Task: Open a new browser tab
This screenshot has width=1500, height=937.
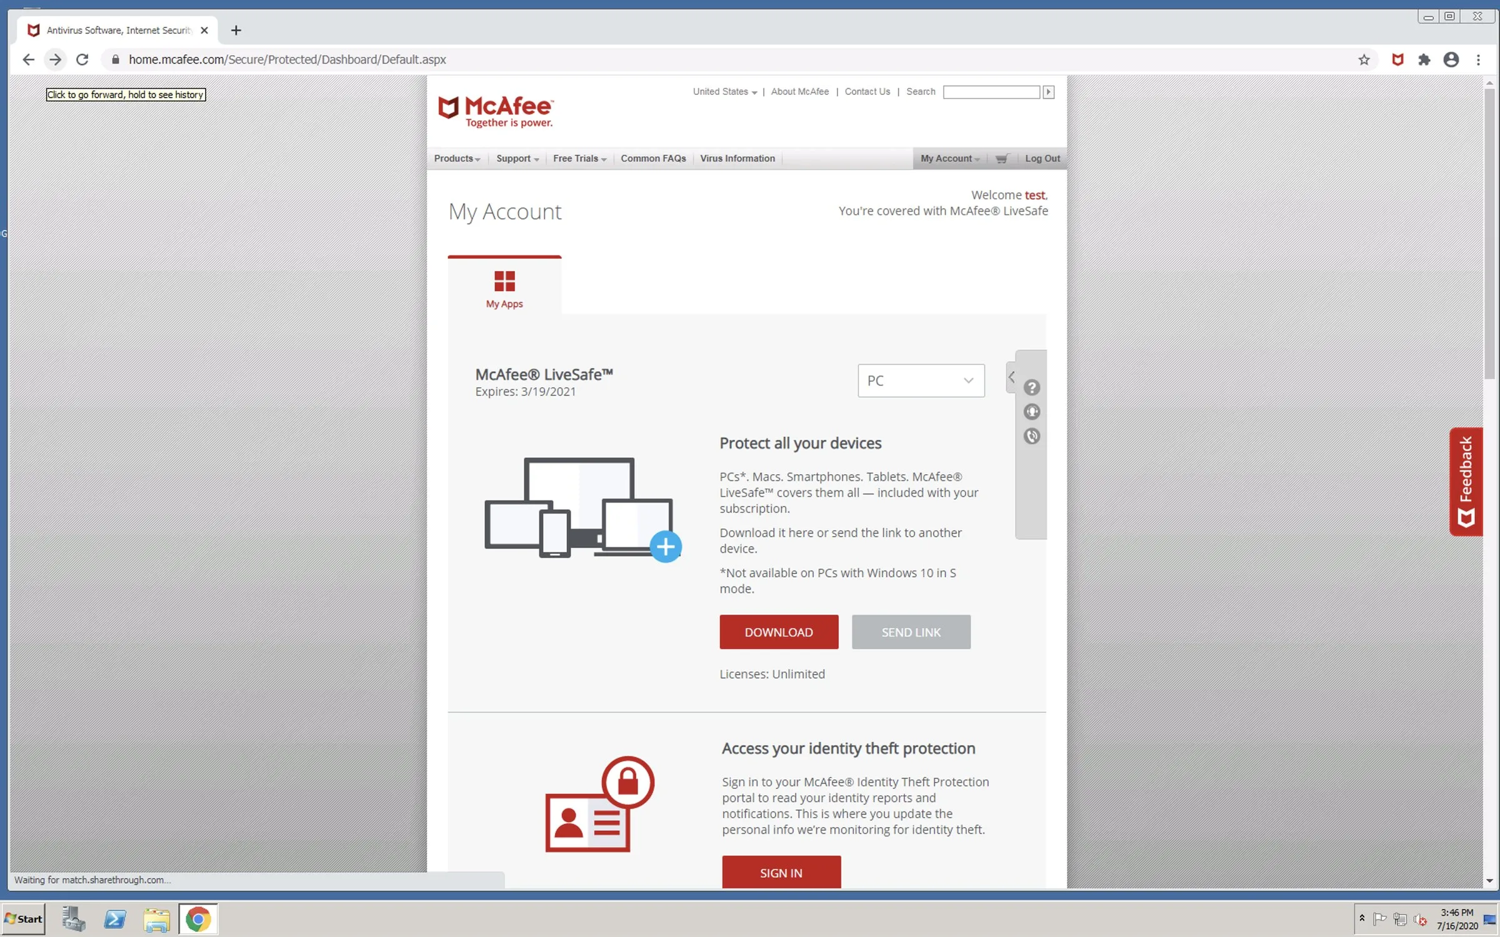Action: pos(236,30)
